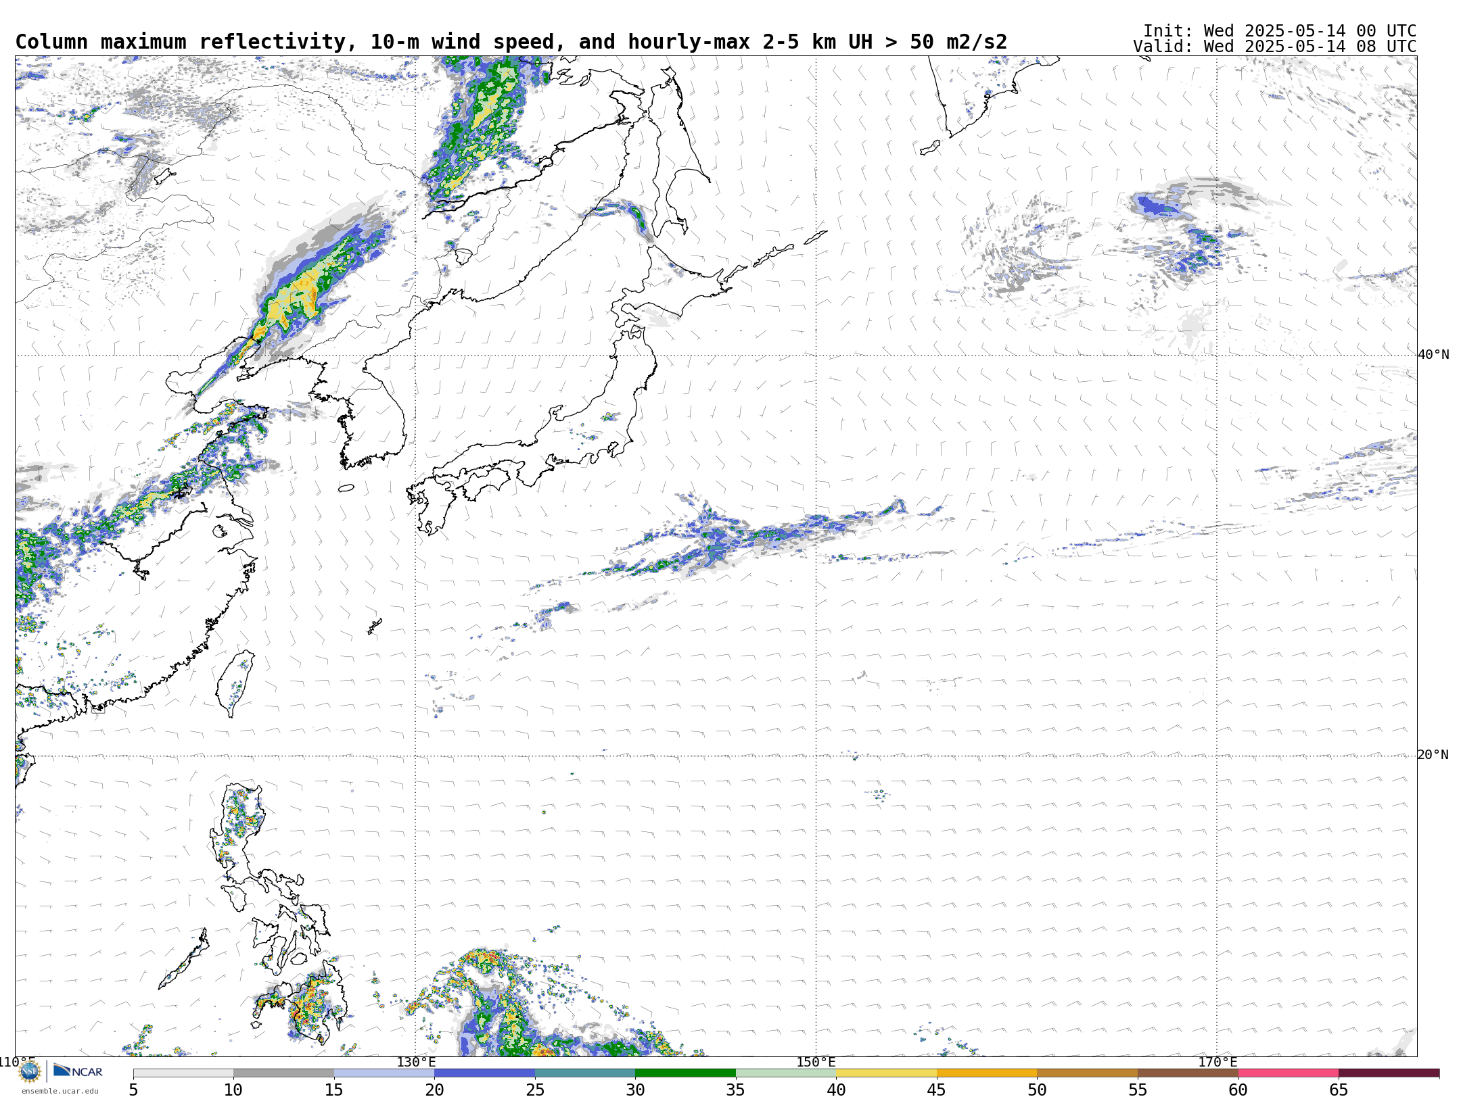Click the 20°N latitude label

(x=1433, y=755)
